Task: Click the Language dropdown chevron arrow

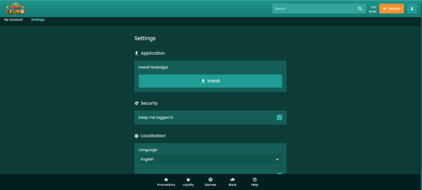Action: coord(277,159)
